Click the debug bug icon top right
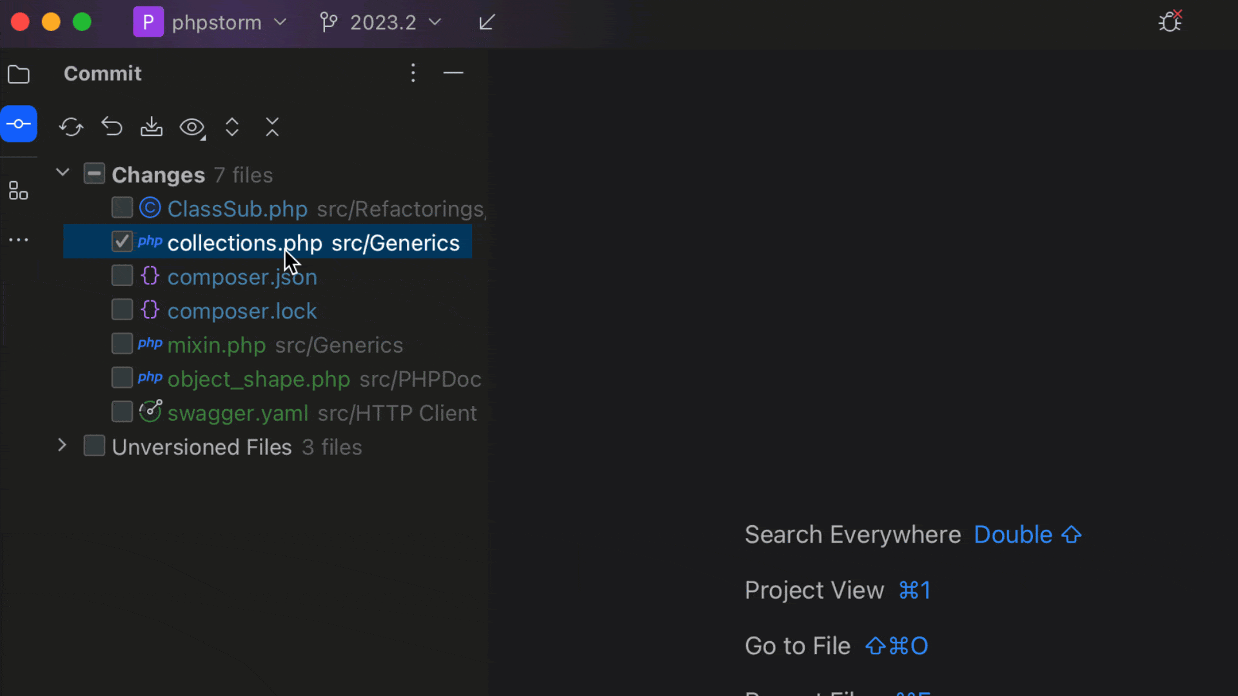Screen dimensions: 1238x696 click(x=1170, y=23)
